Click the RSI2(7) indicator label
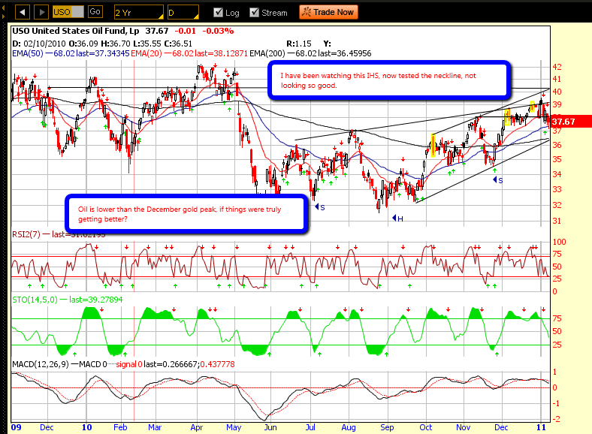This screenshot has height=434, width=592. [26, 234]
